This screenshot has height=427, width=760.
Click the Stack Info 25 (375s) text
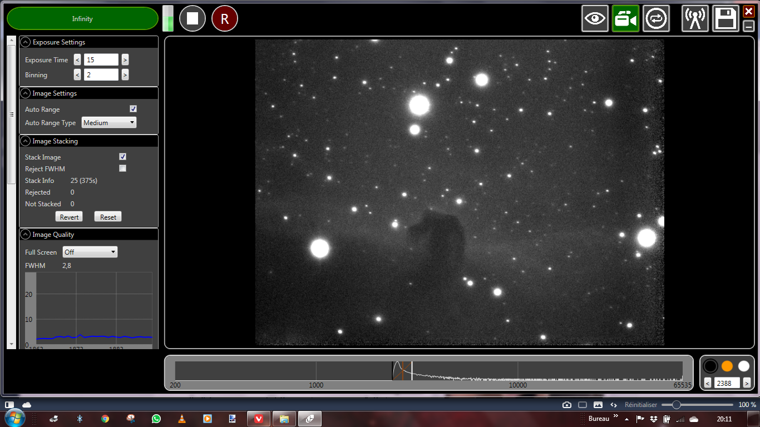(x=84, y=181)
